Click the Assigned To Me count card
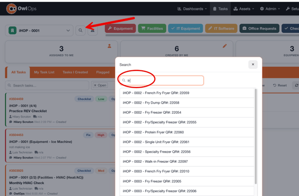 [61, 52]
